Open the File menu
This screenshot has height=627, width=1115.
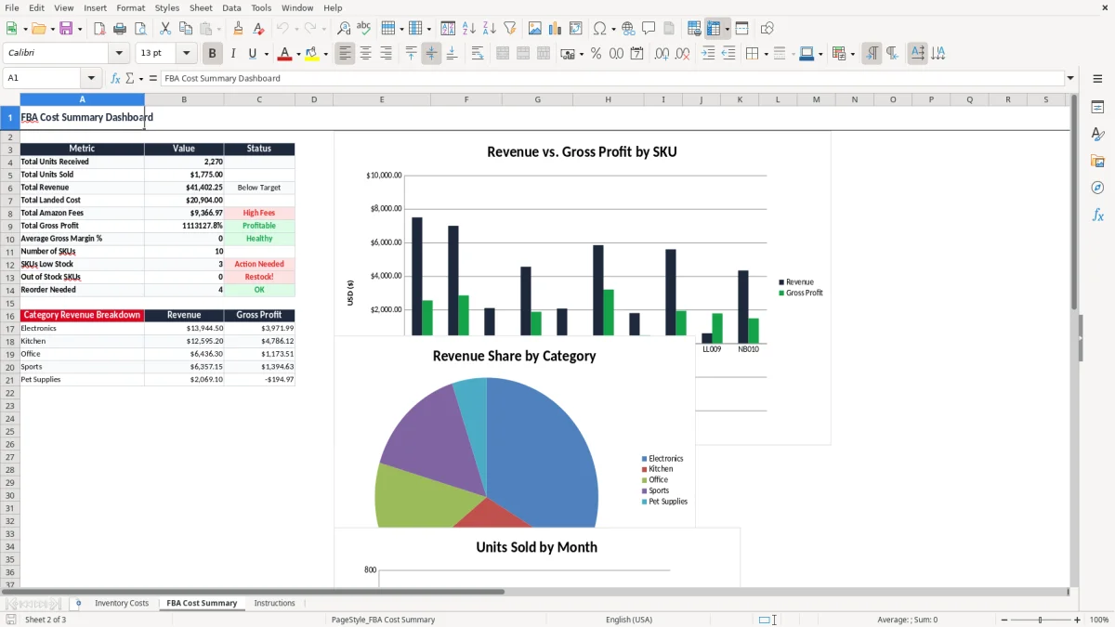coord(12,7)
